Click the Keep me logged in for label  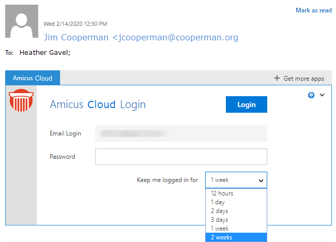coord(167,180)
